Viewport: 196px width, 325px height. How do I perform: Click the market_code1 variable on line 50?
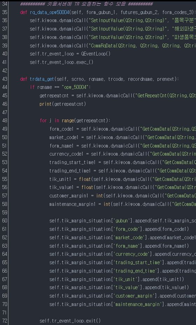click(x=64, y=137)
